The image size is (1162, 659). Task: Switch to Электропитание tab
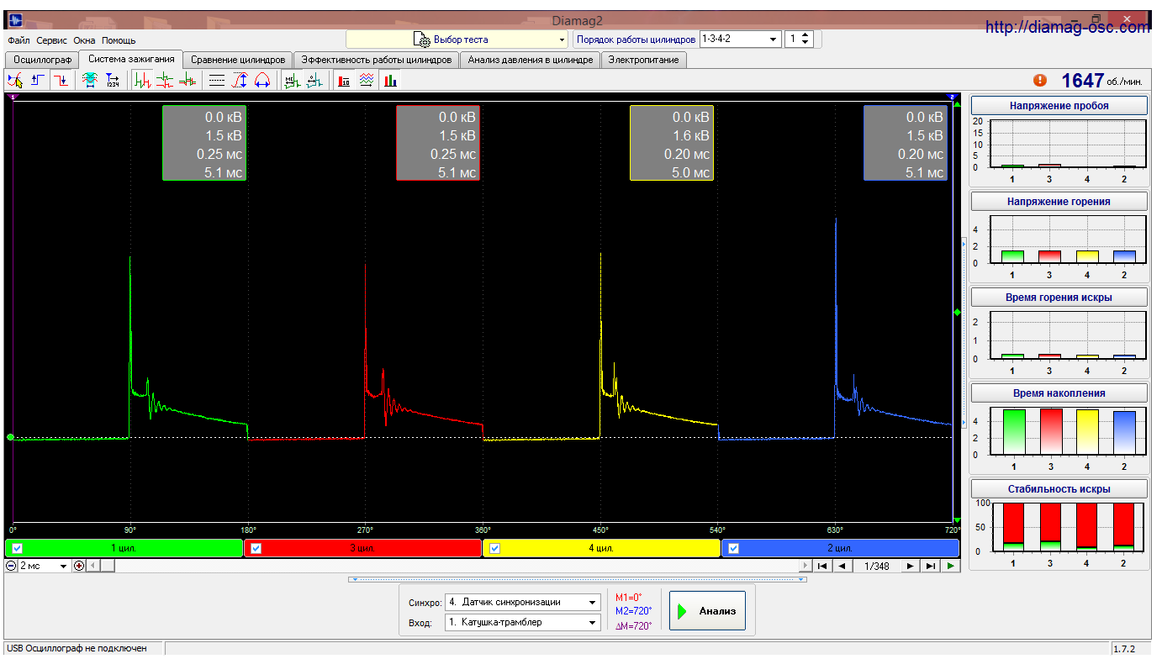(x=644, y=60)
